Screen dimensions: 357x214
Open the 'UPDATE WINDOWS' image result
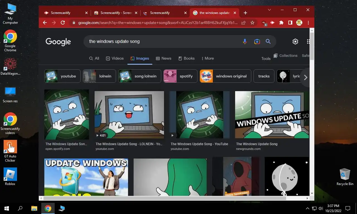point(86,177)
